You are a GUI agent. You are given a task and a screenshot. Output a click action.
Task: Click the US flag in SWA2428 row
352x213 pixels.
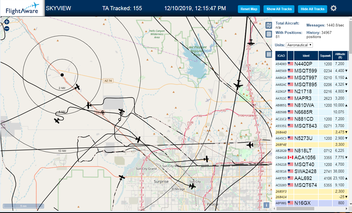click(291, 171)
